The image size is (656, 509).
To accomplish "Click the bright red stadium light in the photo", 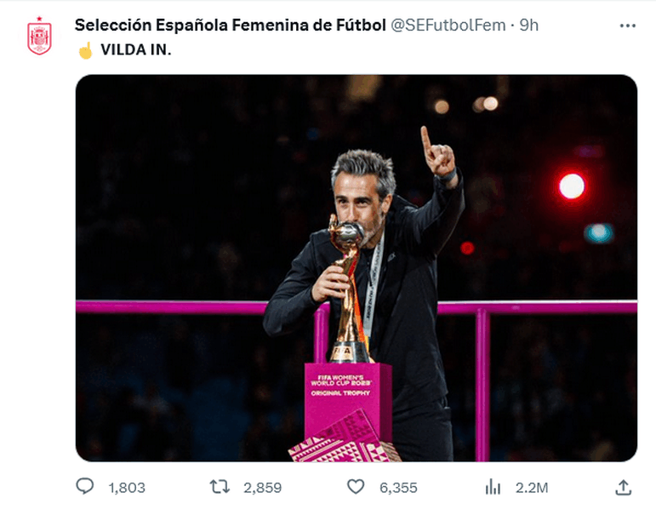I will pyautogui.click(x=572, y=185).
